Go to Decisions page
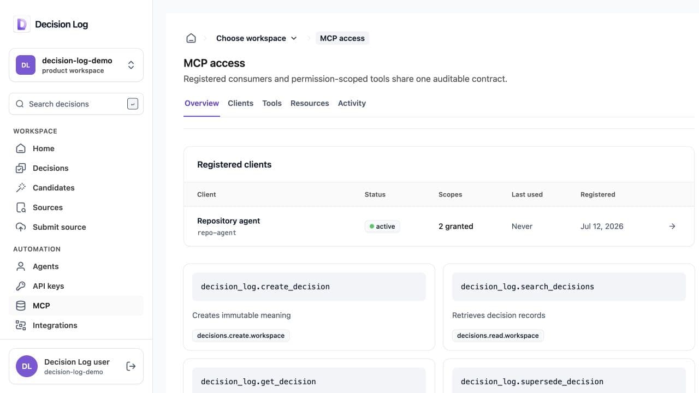The height and width of the screenshot is (393, 699). [x=76, y=168]
